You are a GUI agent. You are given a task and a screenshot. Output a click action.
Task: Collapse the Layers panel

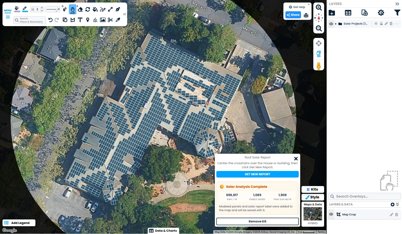pos(397,4)
